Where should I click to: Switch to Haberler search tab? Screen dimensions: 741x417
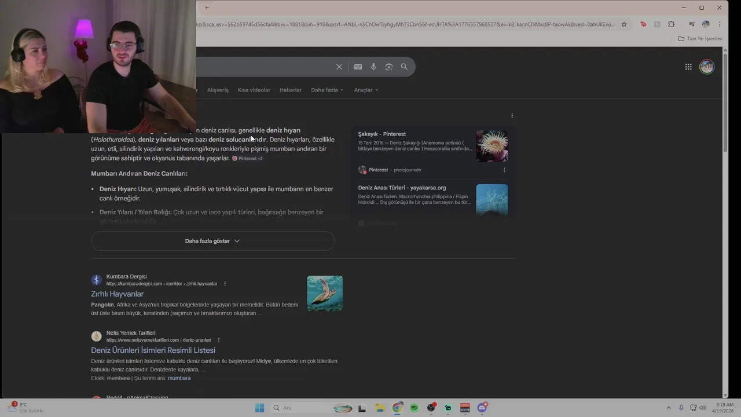pyautogui.click(x=291, y=90)
